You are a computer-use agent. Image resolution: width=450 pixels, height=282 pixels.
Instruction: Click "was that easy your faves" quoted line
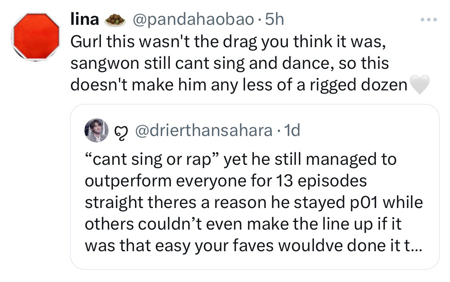179,246
